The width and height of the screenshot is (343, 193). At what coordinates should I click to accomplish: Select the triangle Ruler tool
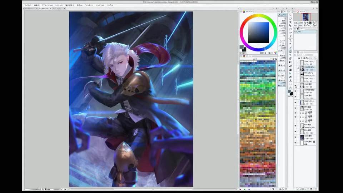click(x=290, y=74)
